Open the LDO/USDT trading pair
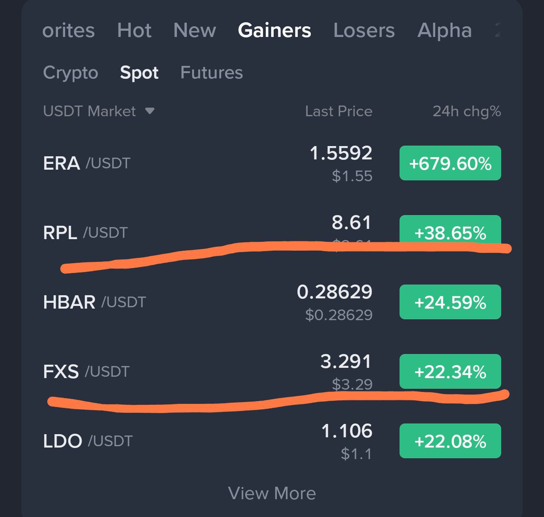The image size is (544, 517). point(272,441)
